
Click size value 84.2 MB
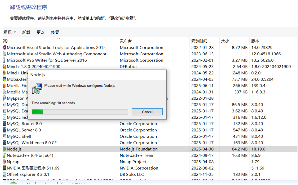coord(240,149)
